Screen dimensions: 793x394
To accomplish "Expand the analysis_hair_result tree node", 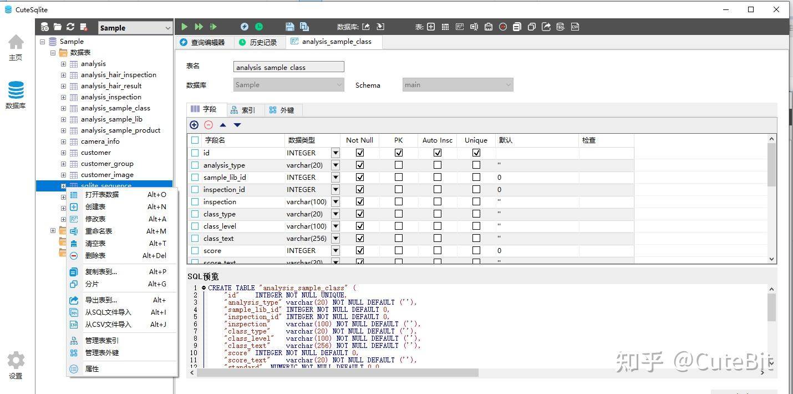I will pyautogui.click(x=63, y=86).
